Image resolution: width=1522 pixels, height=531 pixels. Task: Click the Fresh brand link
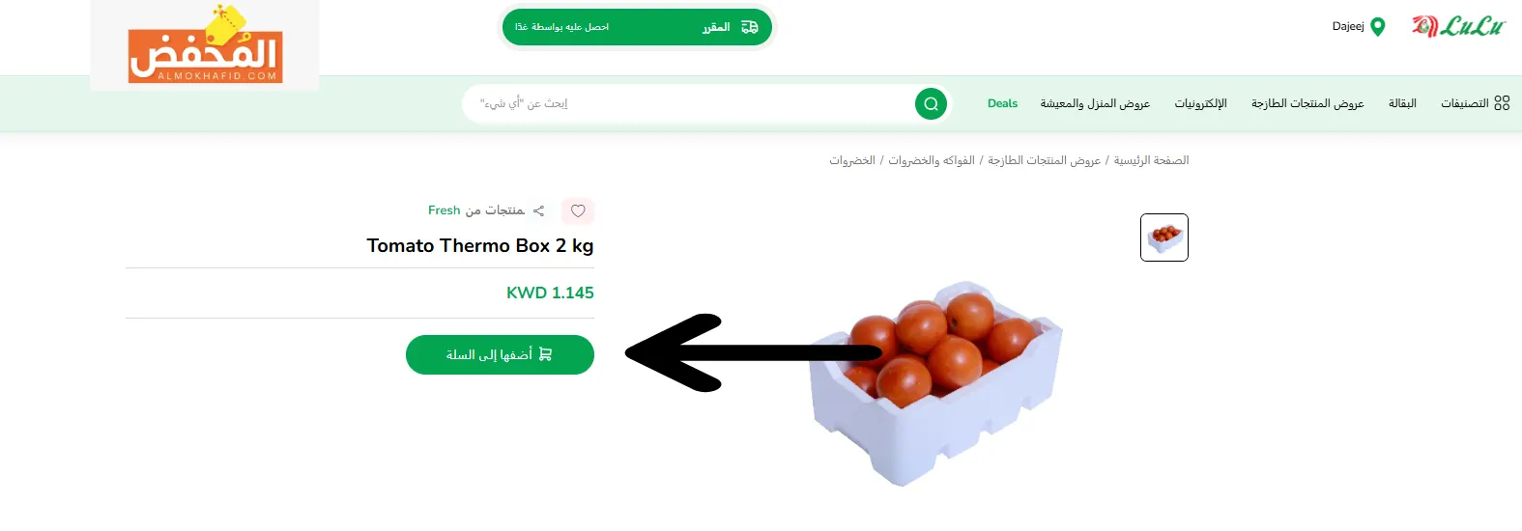(445, 210)
